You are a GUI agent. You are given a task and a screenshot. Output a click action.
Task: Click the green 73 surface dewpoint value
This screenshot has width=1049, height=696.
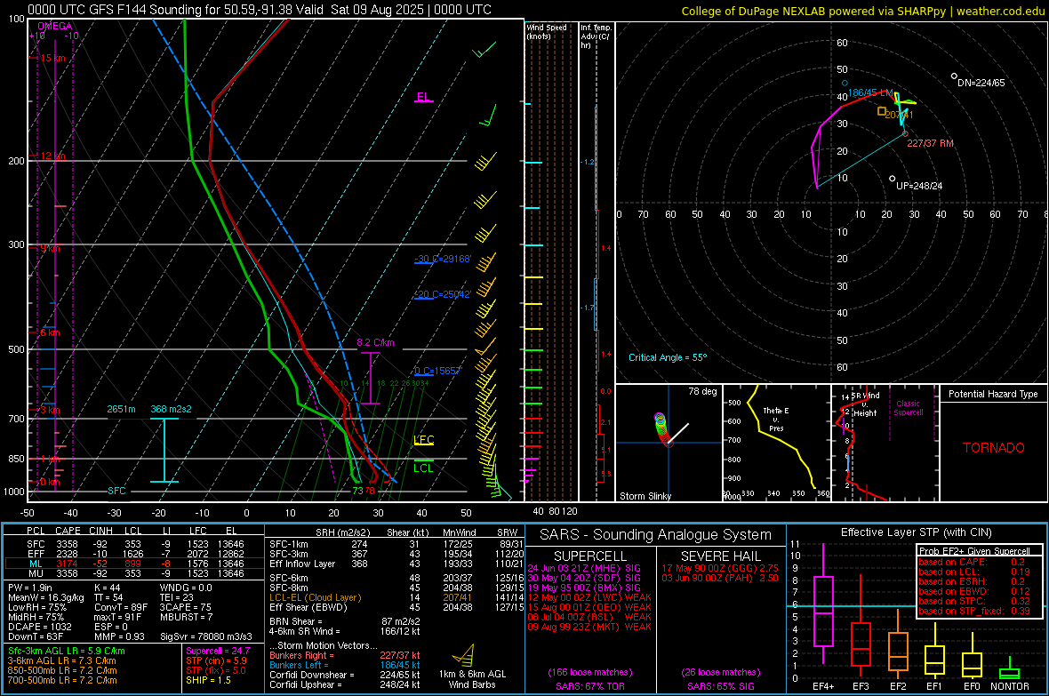357,492
